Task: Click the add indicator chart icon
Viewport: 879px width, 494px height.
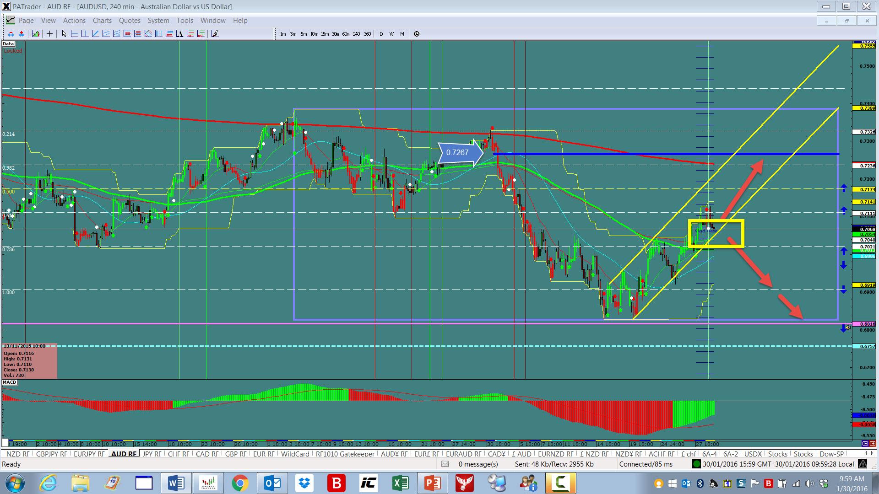Action: [36, 34]
